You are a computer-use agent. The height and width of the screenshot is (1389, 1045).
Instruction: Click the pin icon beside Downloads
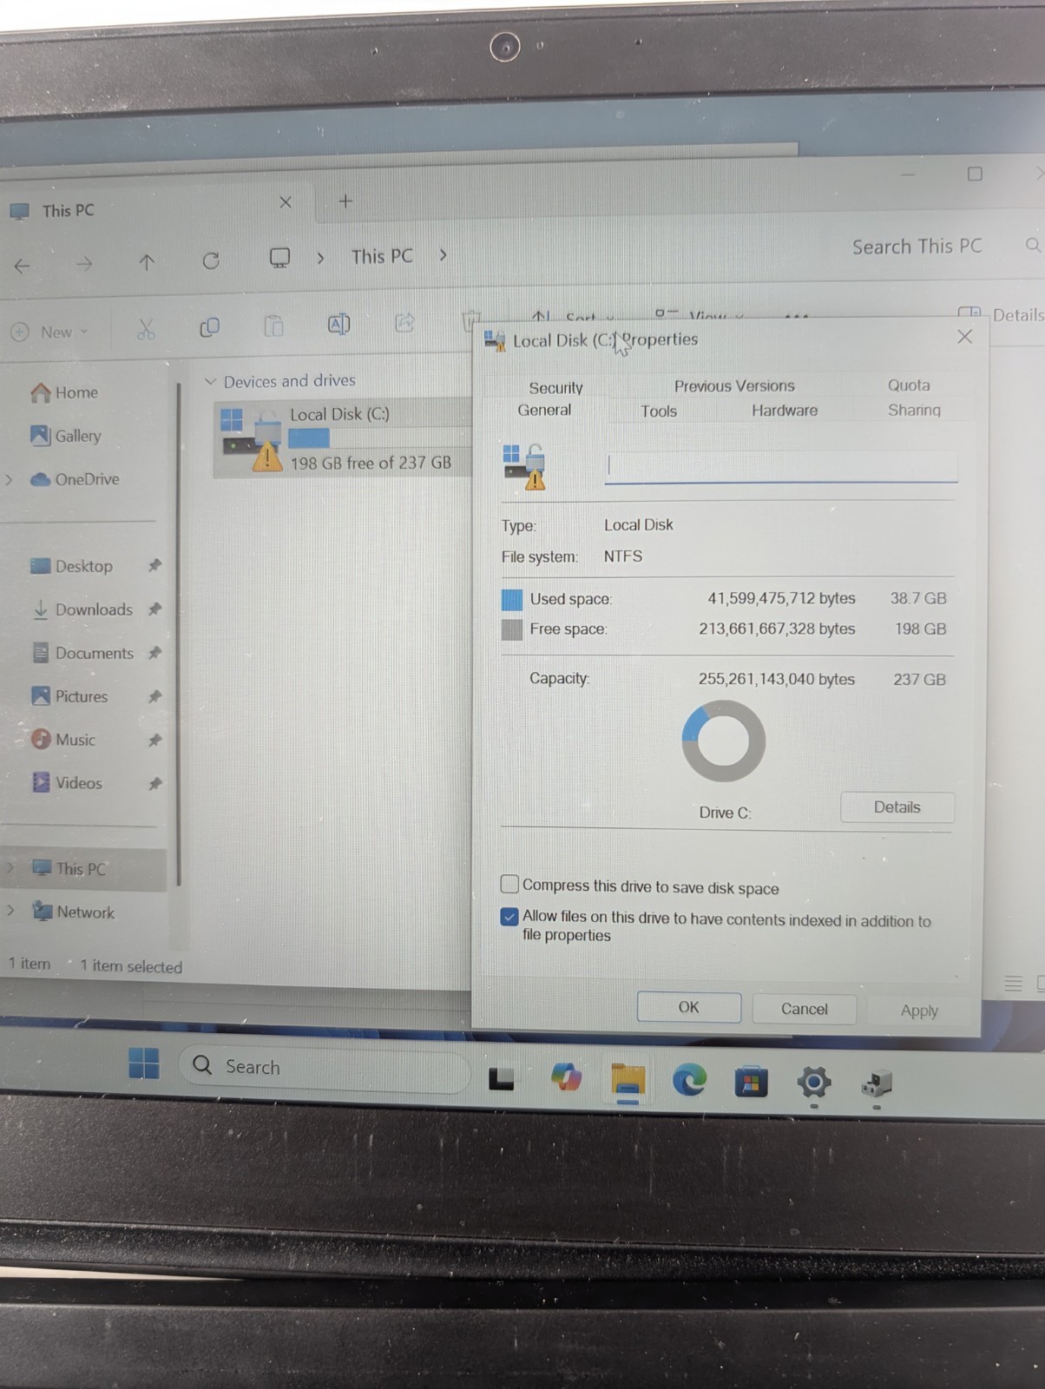click(154, 609)
